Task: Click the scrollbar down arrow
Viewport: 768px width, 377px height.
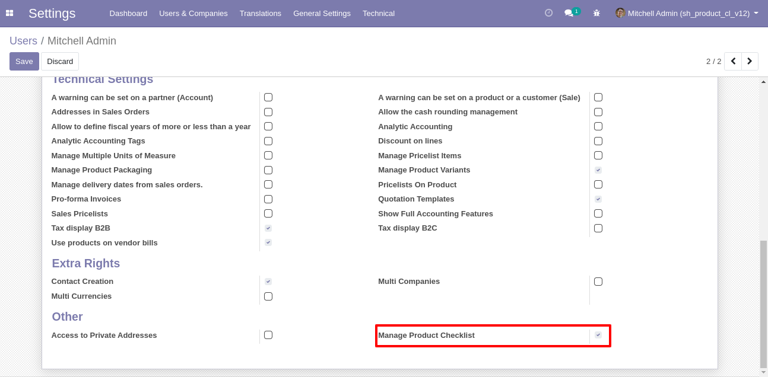Action: click(x=764, y=372)
